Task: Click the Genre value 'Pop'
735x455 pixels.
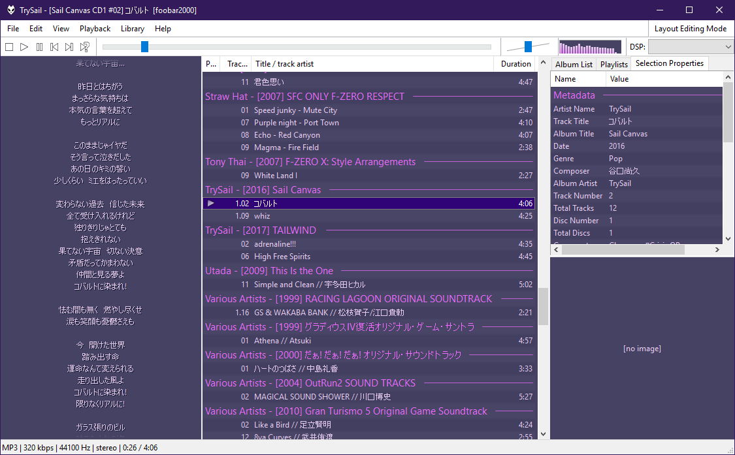Action: click(615, 159)
